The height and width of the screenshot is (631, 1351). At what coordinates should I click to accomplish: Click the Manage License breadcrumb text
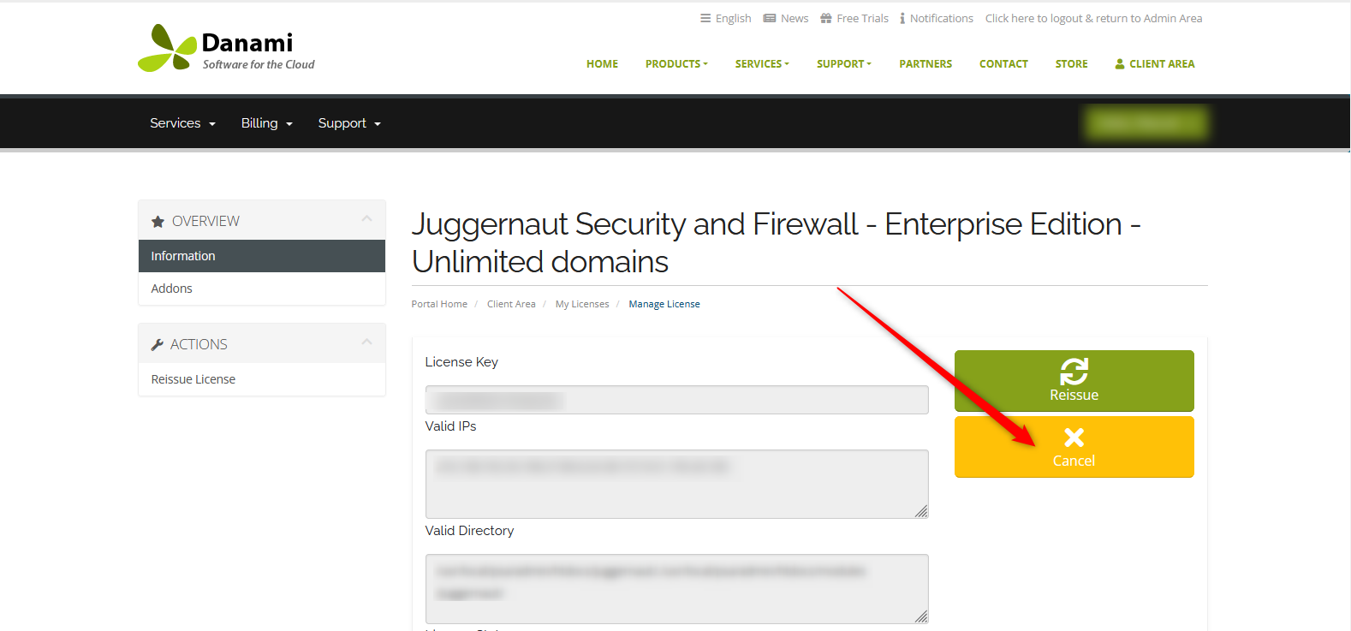[664, 304]
